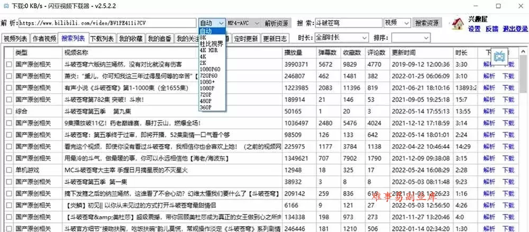Click 解析 link for 斗破苍穹第五季 第九集 row
Screen dimensions: 529x232
point(489,111)
